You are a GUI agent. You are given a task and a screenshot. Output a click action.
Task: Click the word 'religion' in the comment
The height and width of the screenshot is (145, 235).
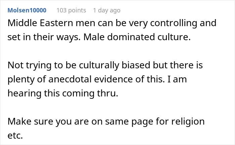pos(188,121)
